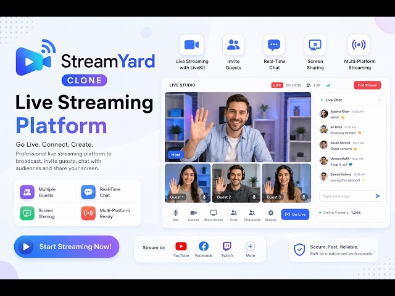Click the StreamYard camera logo
Screen dimensions: 395x296
(36, 57)
